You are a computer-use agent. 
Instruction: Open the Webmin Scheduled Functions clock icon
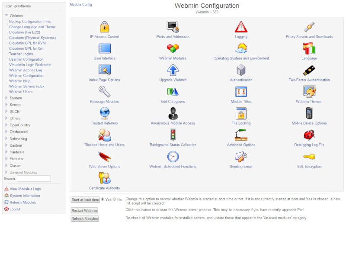(173, 157)
